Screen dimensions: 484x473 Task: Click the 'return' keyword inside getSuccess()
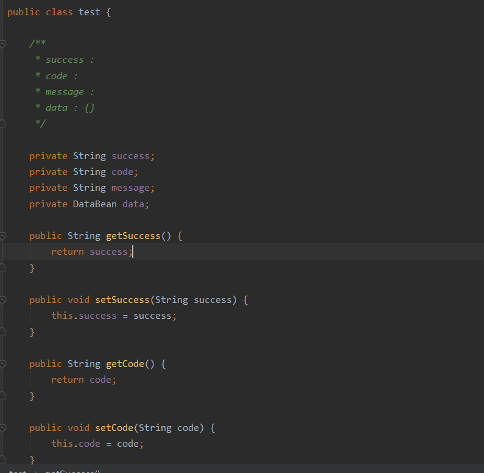pyautogui.click(x=68, y=252)
